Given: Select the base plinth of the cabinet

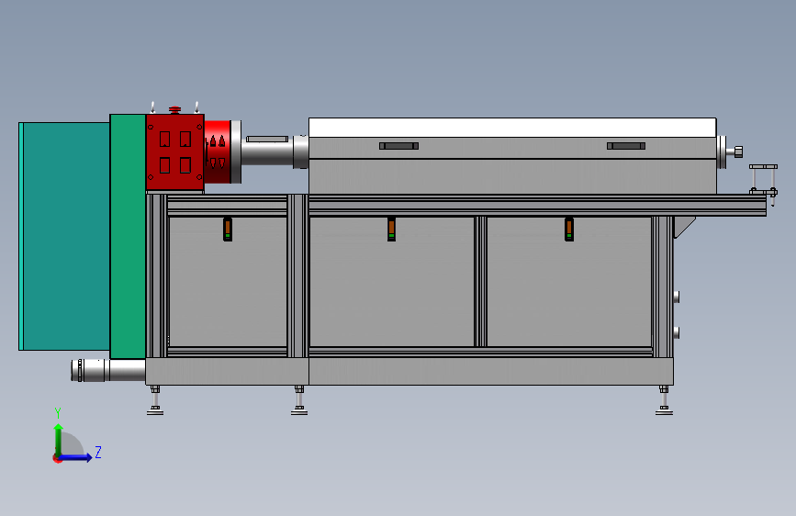Looking at the screenshot, I should [x=409, y=371].
